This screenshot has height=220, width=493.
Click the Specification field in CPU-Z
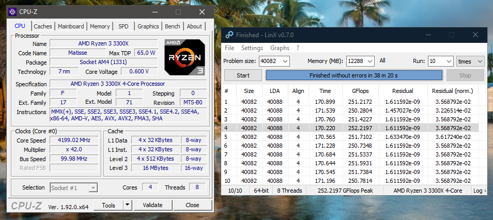(x=128, y=84)
